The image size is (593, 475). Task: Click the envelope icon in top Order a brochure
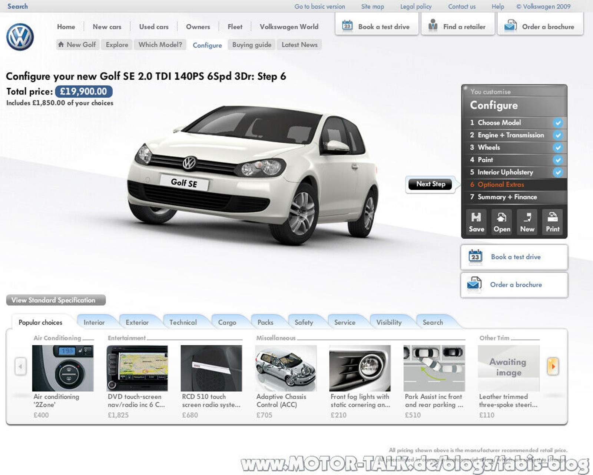(x=510, y=26)
